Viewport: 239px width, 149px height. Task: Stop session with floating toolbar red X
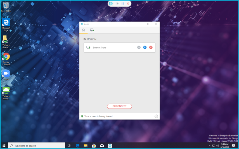click(x=128, y=4)
